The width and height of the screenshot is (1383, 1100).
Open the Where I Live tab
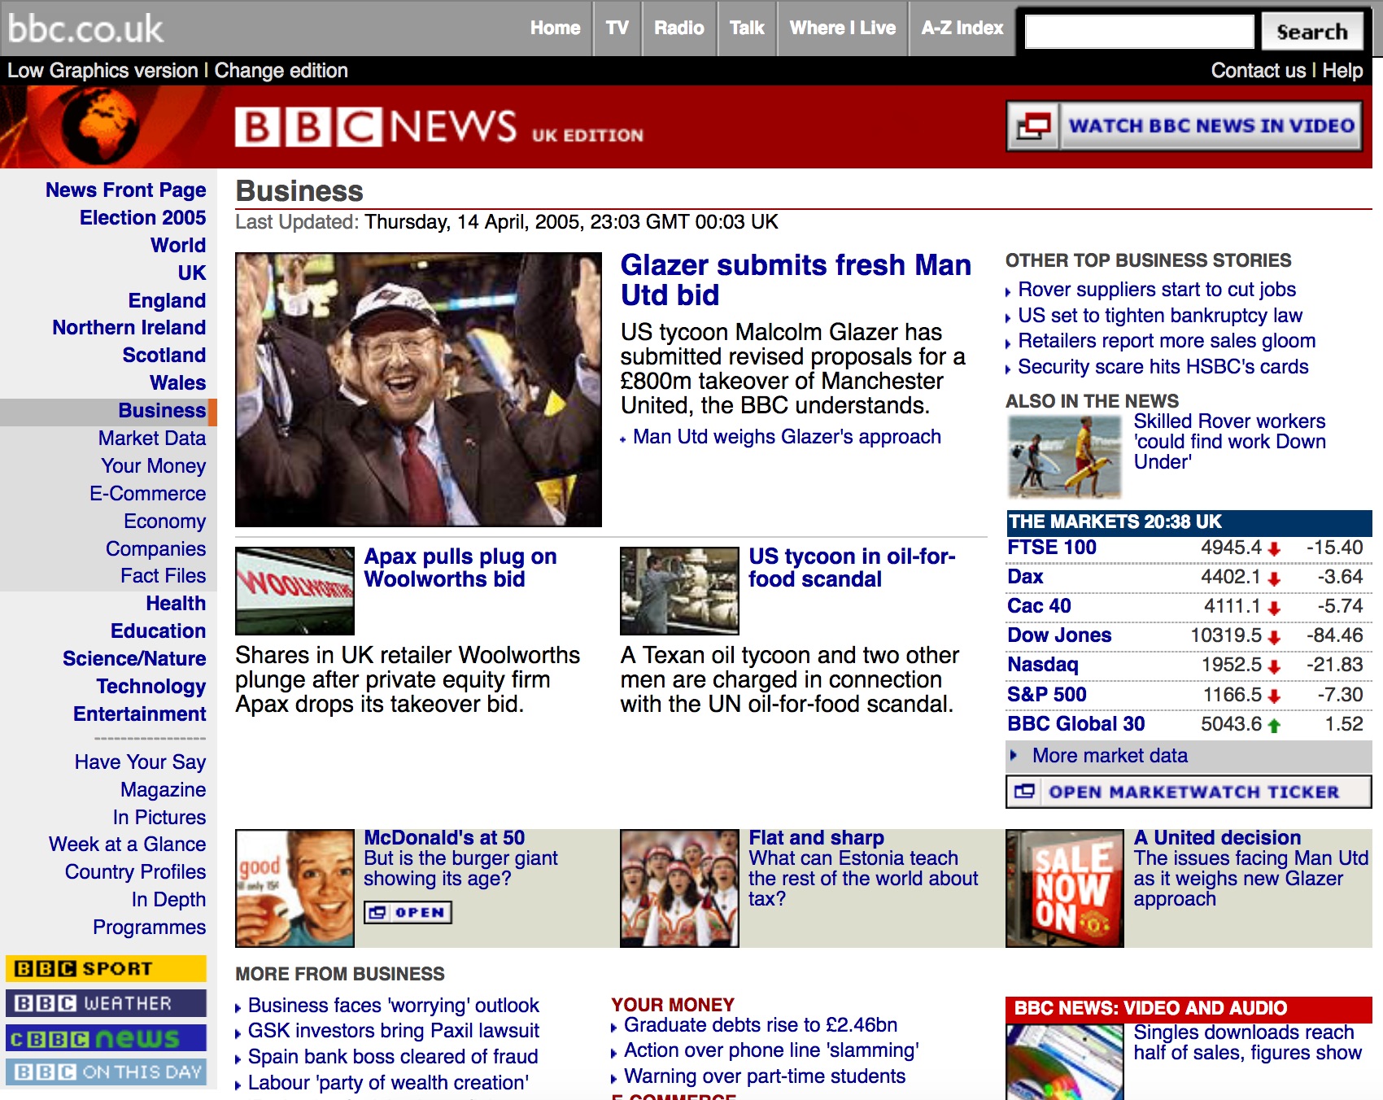(842, 28)
